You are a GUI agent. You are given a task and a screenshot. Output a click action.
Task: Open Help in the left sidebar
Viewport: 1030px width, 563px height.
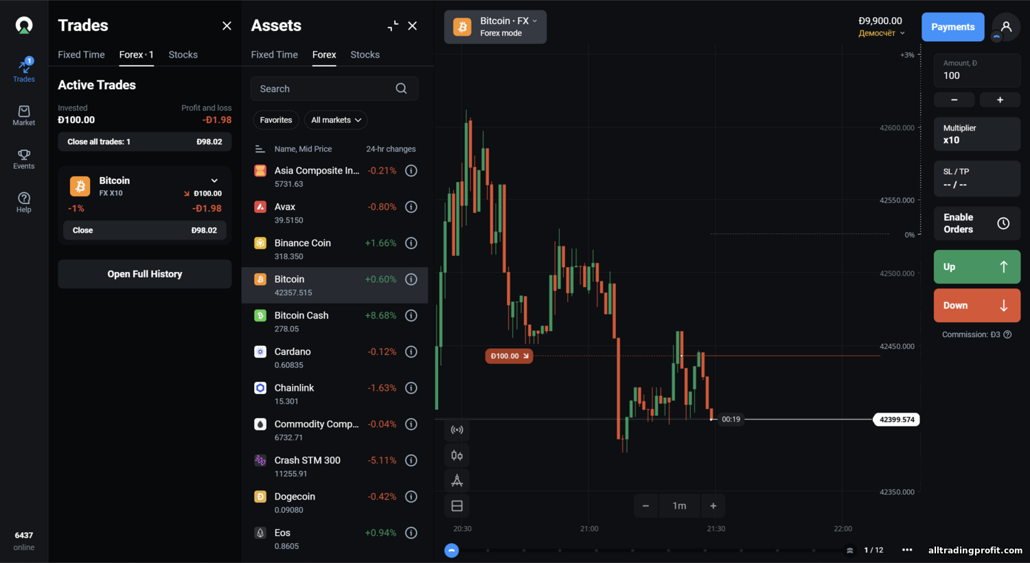point(23,202)
